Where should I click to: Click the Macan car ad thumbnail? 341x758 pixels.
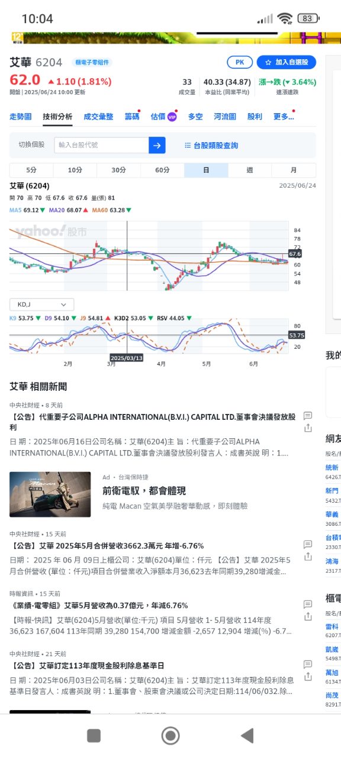click(x=50, y=494)
